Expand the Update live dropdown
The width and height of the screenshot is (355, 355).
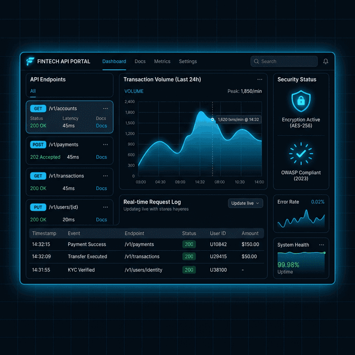pos(245,204)
